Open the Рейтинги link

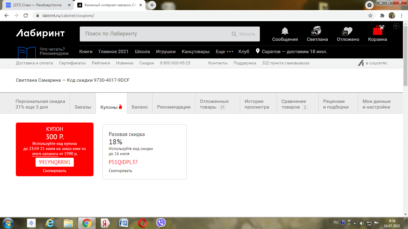pyautogui.click(x=101, y=63)
